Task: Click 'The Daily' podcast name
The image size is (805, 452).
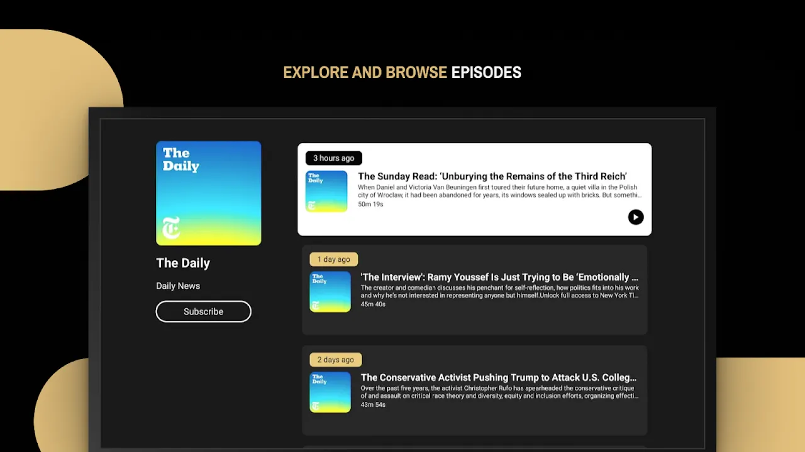Action: [183, 263]
